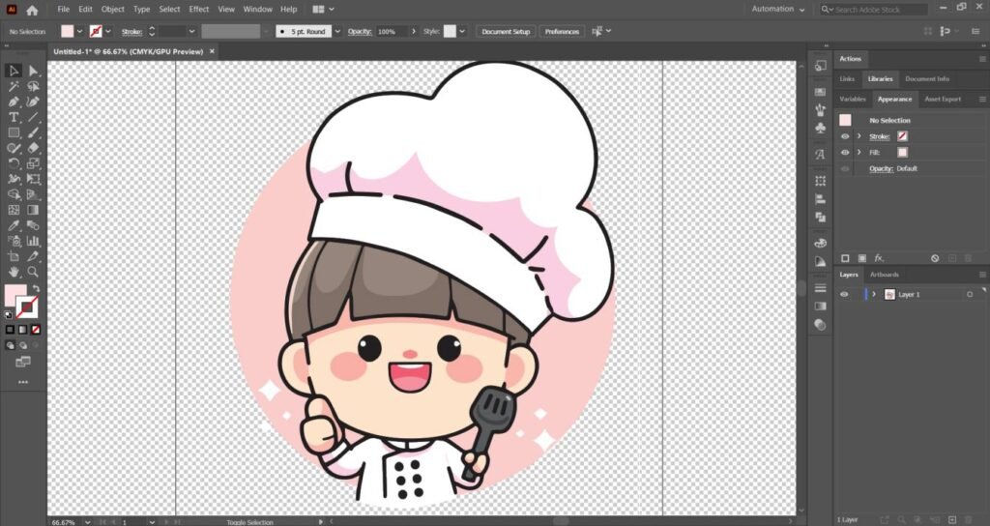990x526 pixels.
Task: Select the Magic Wand tool
Action: click(x=14, y=86)
